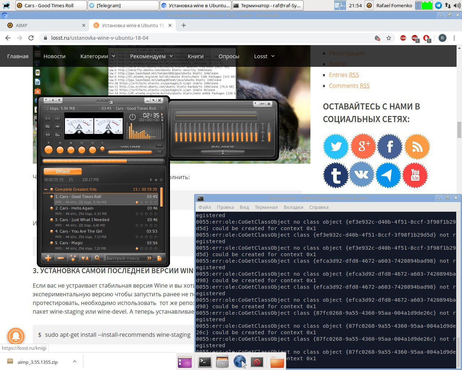The width and height of the screenshot is (462, 370).
Task: Pause the track in AIMP
Action: pyautogui.click(x=60, y=150)
